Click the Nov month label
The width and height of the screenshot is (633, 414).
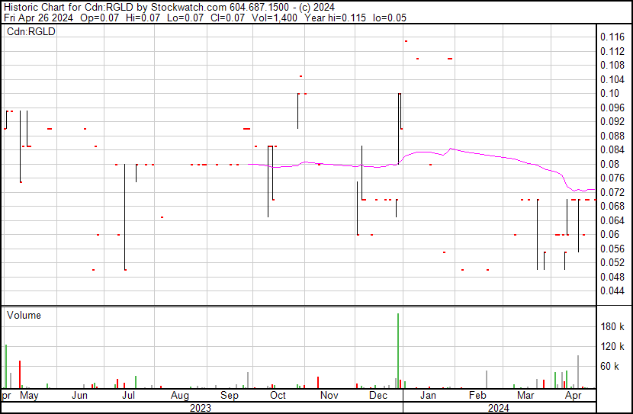coord(329,396)
